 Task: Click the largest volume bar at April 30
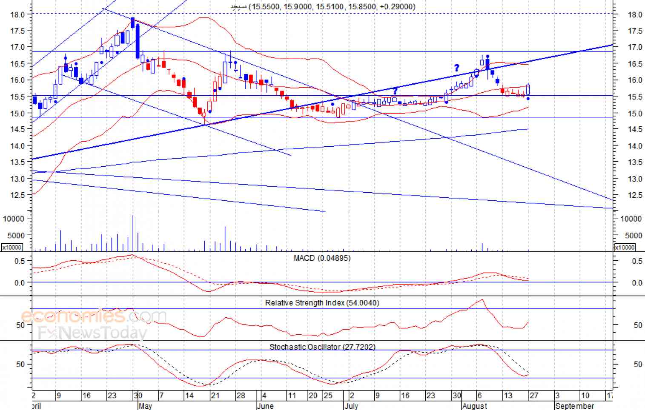coord(133,233)
